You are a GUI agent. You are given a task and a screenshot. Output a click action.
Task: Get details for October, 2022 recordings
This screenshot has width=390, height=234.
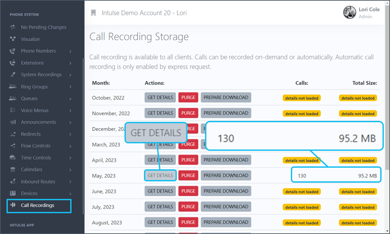160,97
